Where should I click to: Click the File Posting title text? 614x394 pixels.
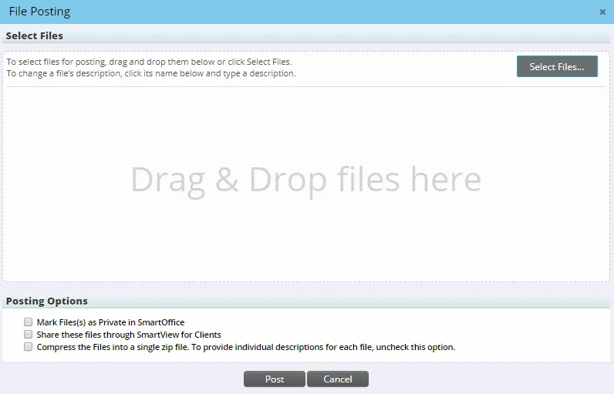(x=39, y=12)
